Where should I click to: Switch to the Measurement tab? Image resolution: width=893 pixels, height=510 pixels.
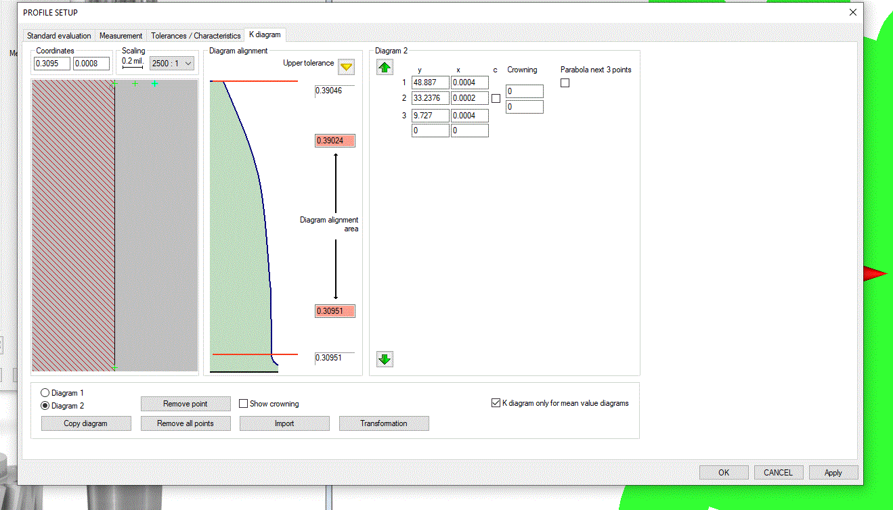[x=121, y=36]
